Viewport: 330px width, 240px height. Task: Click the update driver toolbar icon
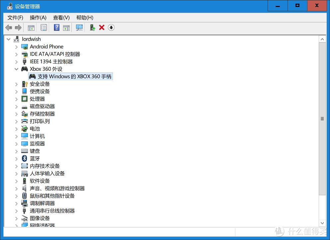(x=92, y=28)
